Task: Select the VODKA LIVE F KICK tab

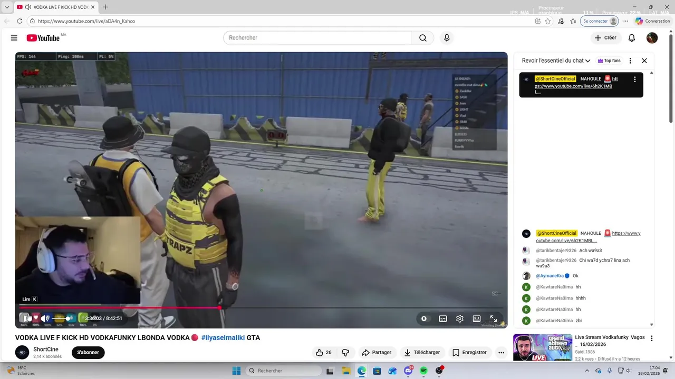Action: point(56,7)
